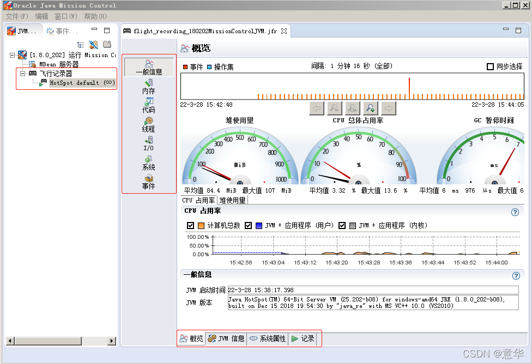Select the CPU 占用率 chart tab
532x364 pixels.
tap(198, 200)
